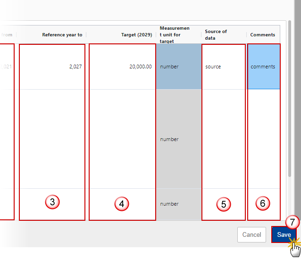301x259 pixels.
Task: Select the Reference year to cell showing 2,027
Action: (52, 67)
